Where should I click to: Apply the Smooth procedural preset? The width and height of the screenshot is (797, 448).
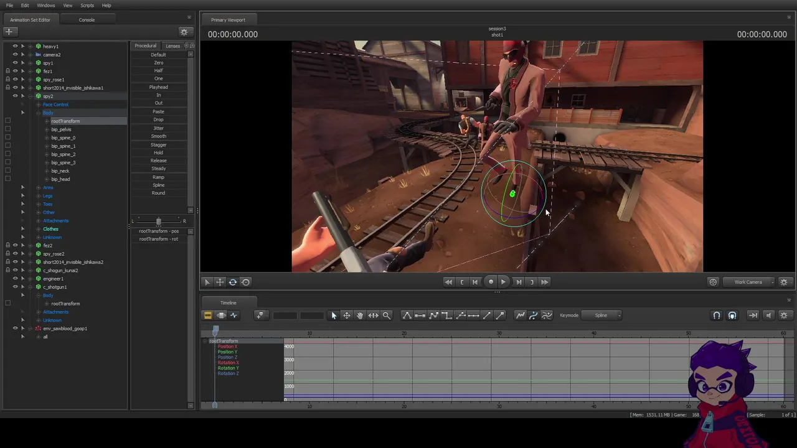159,136
